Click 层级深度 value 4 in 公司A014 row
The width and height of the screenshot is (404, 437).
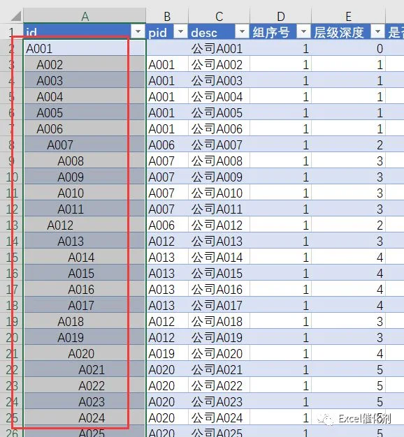pyautogui.click(x=349, y=258)
